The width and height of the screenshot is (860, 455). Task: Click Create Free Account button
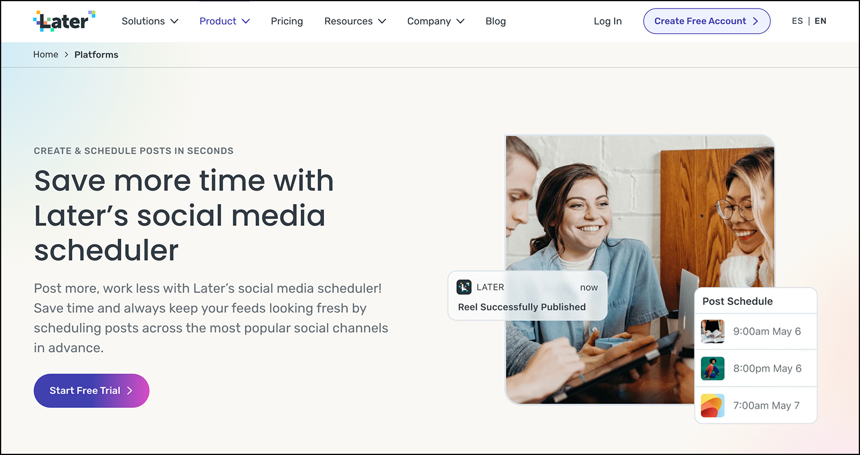[707, 21]
